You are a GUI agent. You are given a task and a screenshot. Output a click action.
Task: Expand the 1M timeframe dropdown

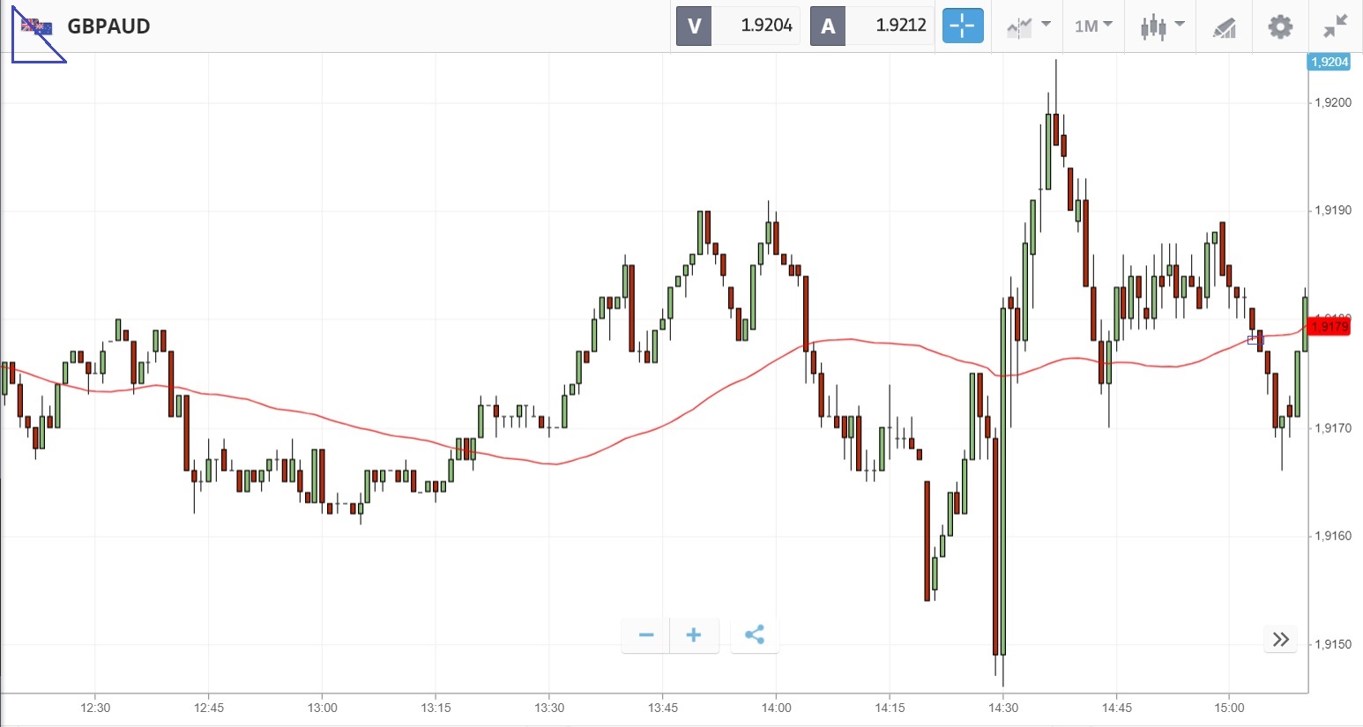(x=1093, y=26)
